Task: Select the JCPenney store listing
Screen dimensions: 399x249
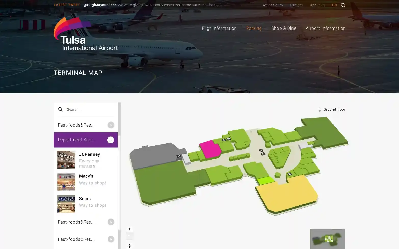Action: (86, 160)
